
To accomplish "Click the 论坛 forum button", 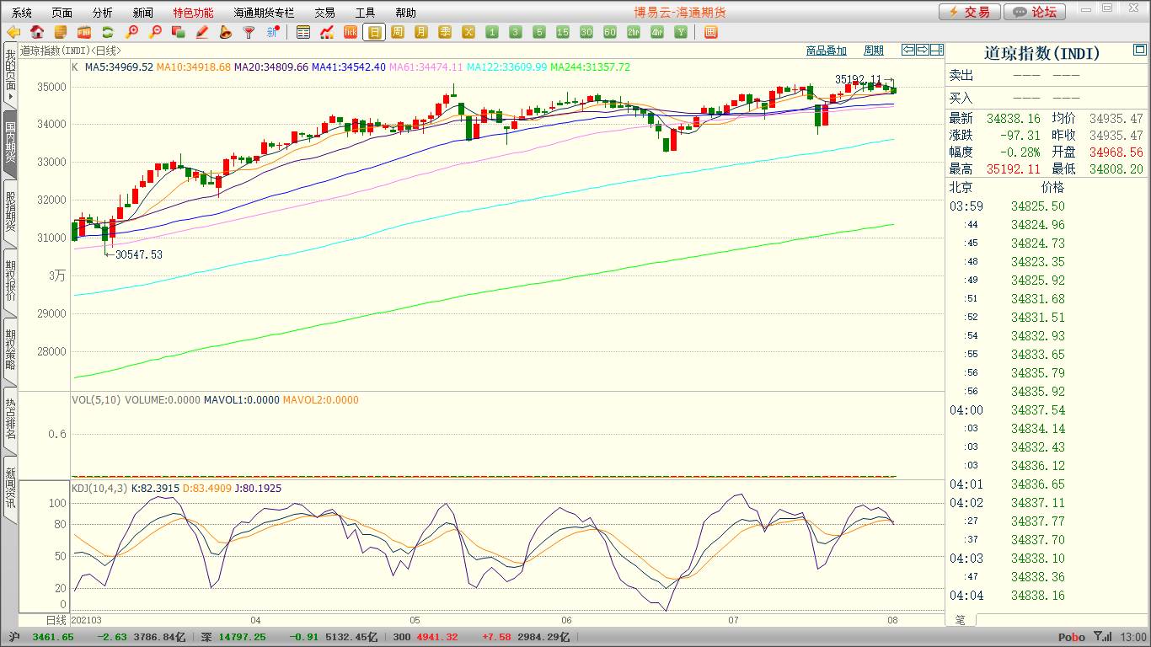I will tap(1036, 12).
